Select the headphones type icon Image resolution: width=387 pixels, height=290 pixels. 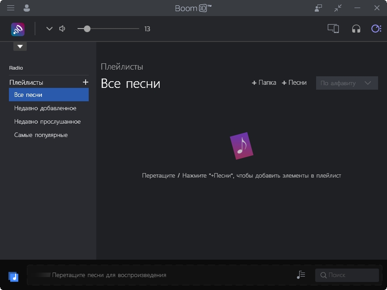click(x=356, y=29)
